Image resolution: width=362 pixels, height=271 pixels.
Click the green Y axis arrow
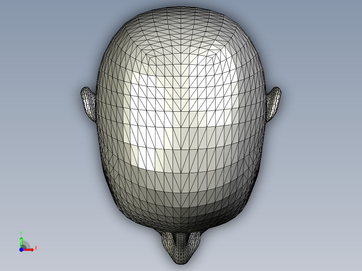click(x=21, y=242)
